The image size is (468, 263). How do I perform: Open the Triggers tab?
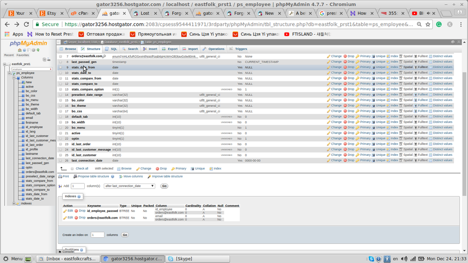238,49
